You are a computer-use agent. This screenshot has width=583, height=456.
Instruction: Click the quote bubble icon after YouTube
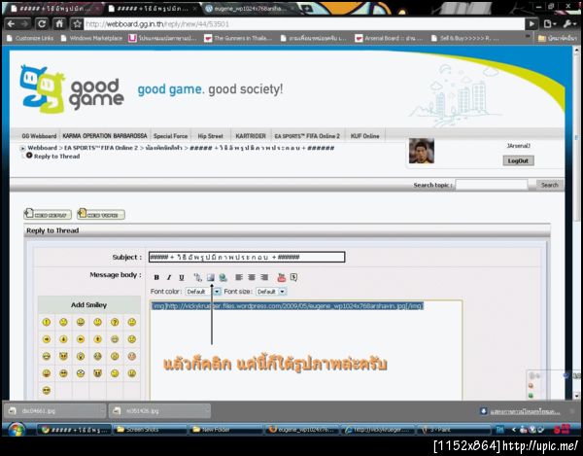tap(293, 277)
